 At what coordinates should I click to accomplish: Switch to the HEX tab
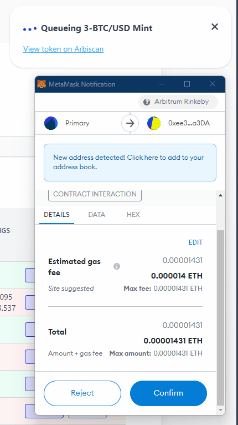click(133, 215)
